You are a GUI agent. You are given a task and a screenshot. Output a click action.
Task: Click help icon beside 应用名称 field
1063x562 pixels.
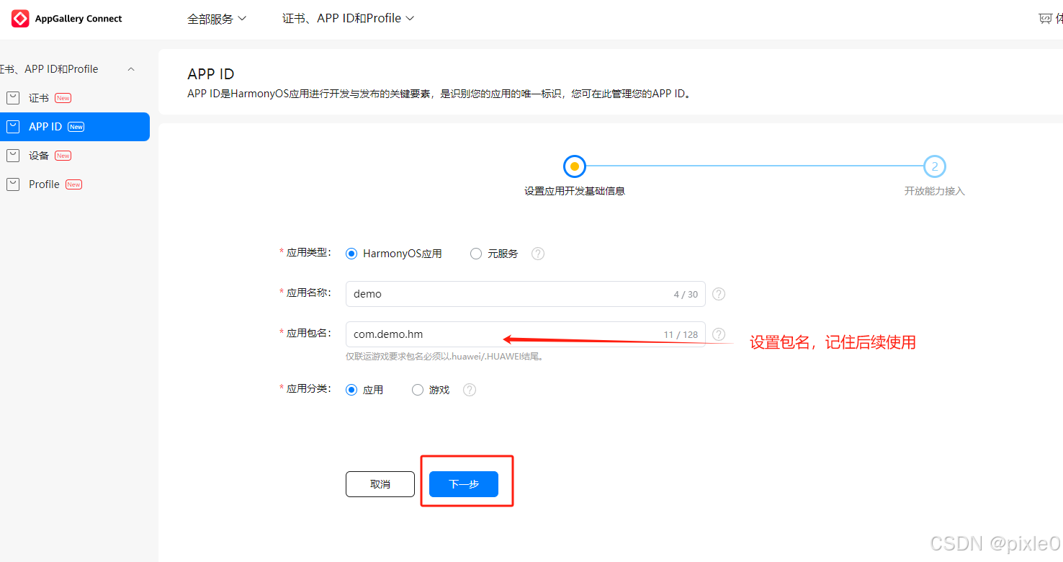click(x=719, y=294)
